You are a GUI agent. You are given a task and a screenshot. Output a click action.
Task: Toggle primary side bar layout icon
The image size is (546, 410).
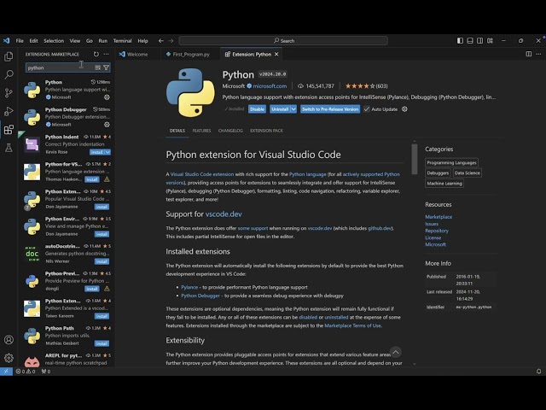pos(460,41)
